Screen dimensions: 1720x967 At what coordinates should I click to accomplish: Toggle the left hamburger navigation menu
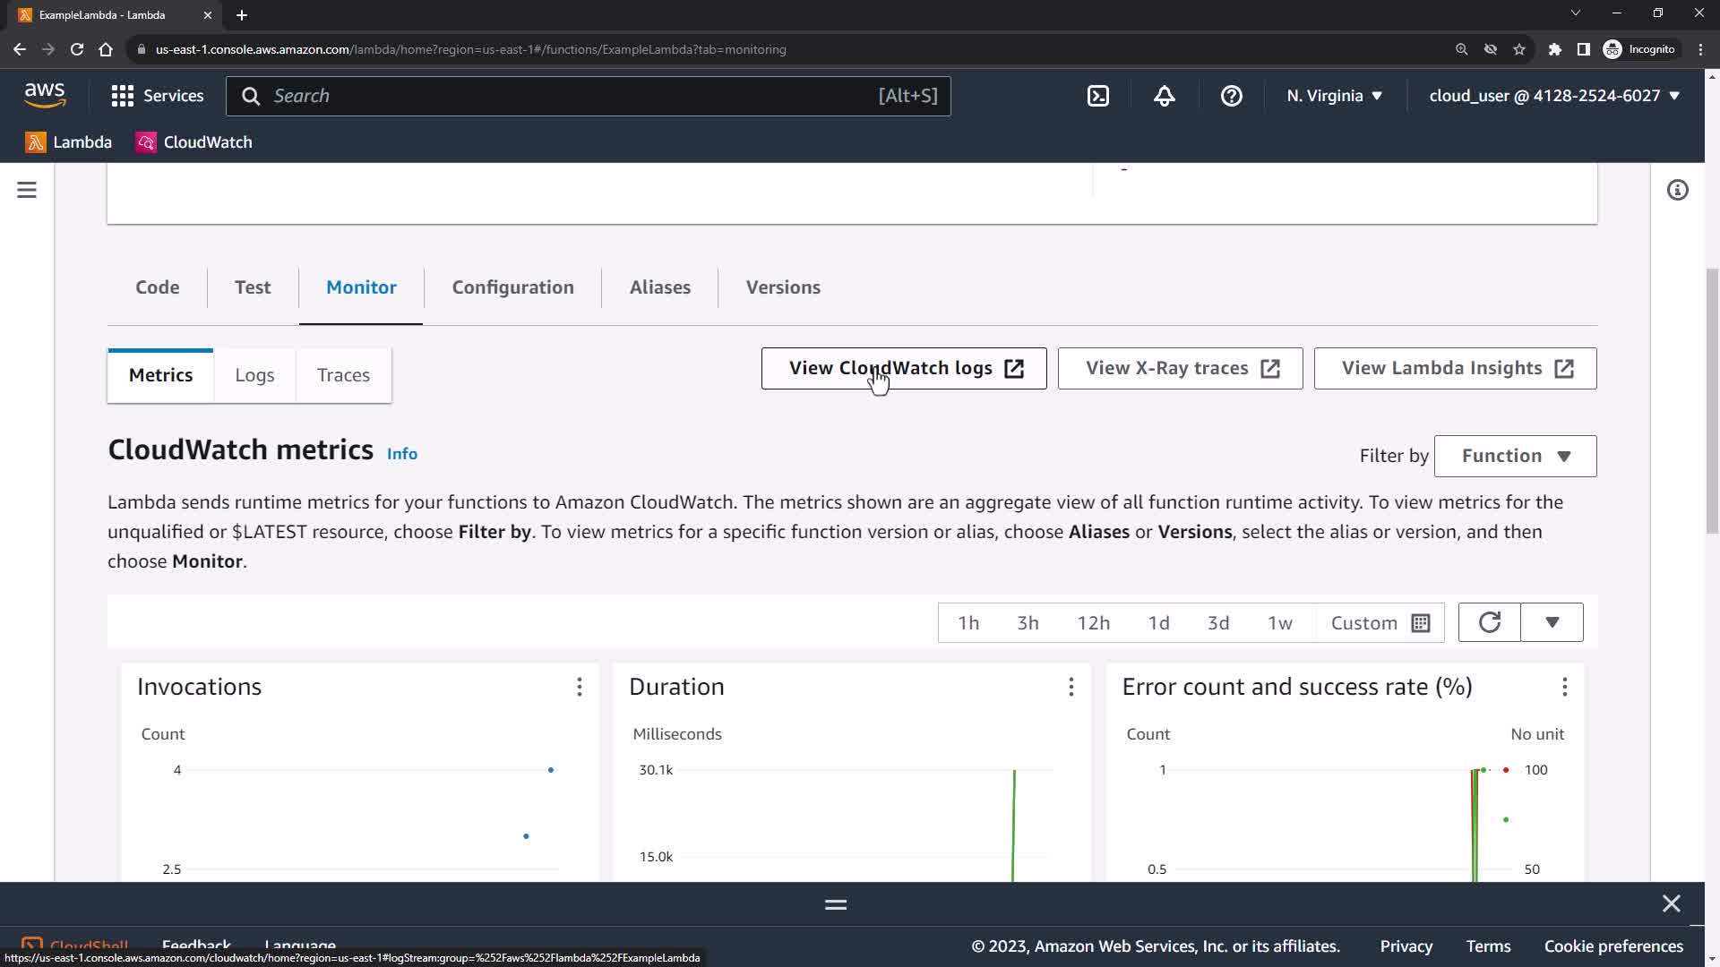click(27, 190)
